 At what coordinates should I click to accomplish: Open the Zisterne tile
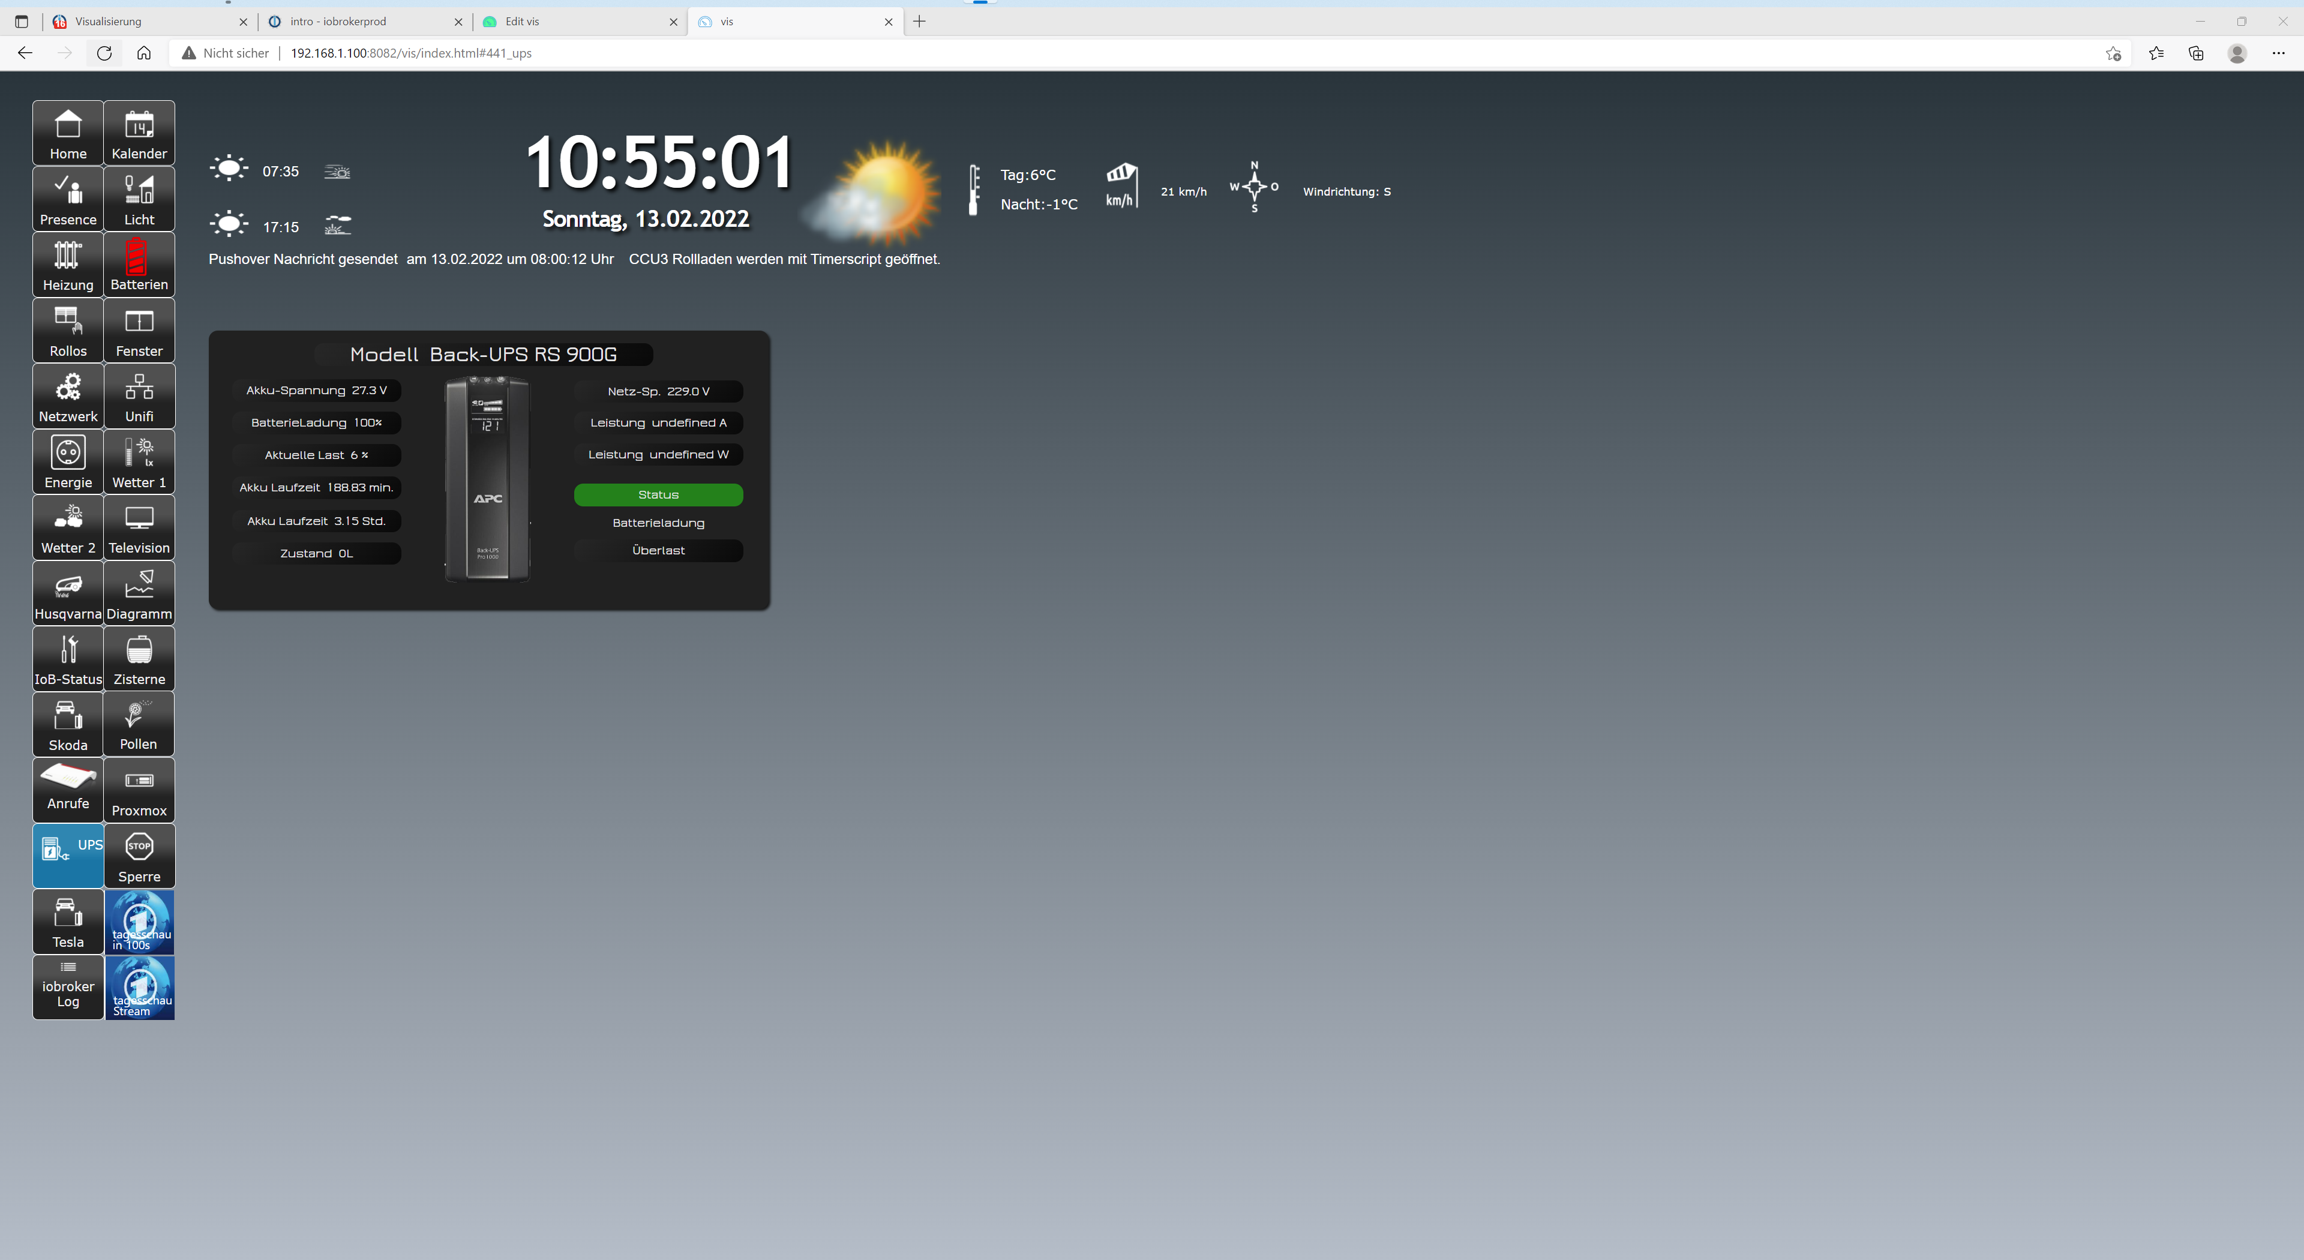point(139,658)
